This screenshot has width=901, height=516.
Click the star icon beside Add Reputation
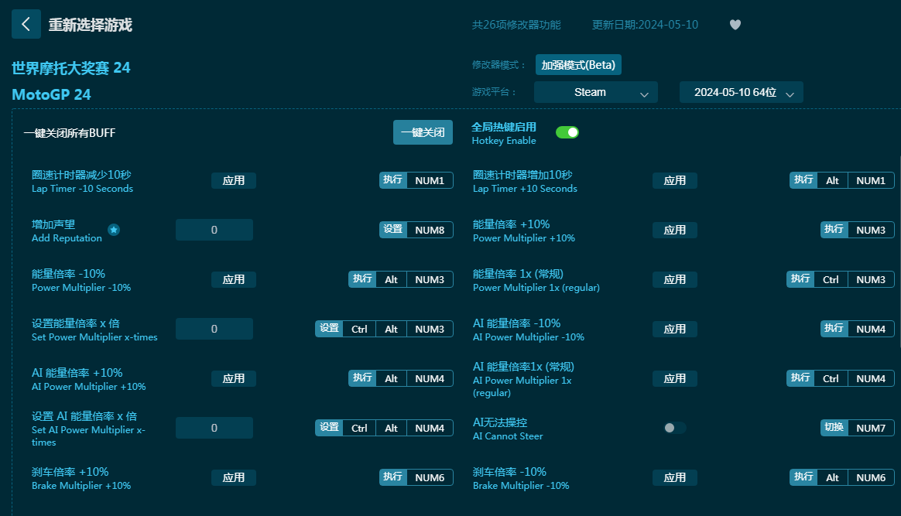pyautogui.click(x=114, y=230)
